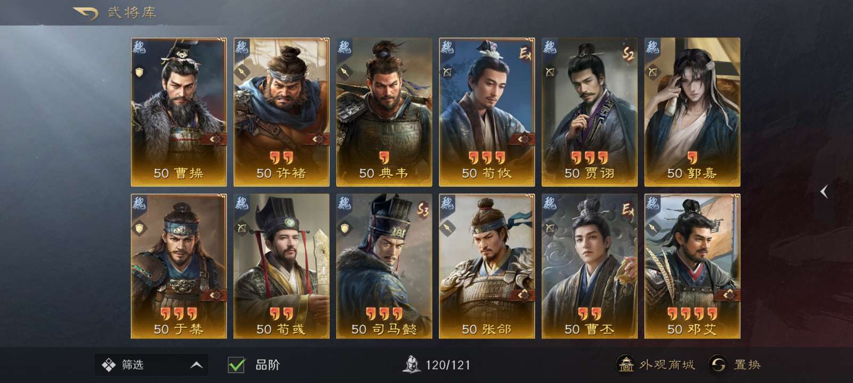
Task: Expand the side panel with left arrow
Action: pos(824,191)
